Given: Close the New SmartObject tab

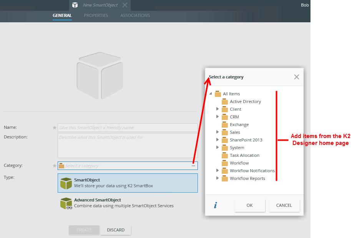Looking at the screenshot, I should (x=125, y=5).
